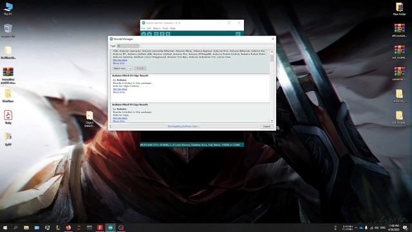Click the Verify button in Arduino toolbar

coord(144,34)
